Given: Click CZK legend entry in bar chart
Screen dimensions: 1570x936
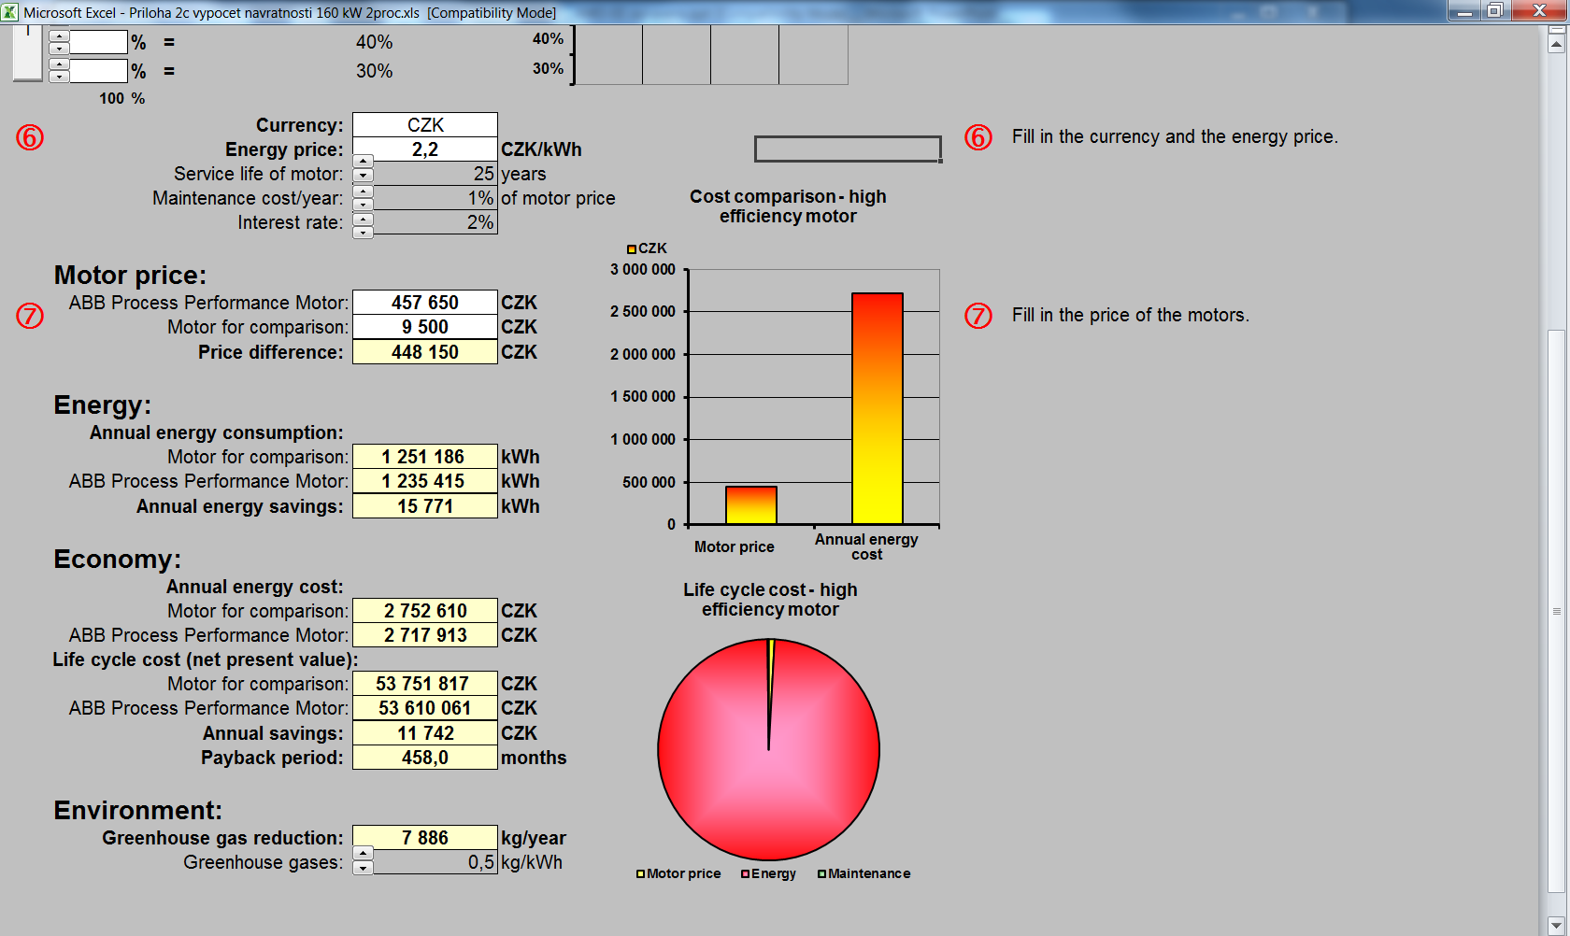Looking at the screenshot, I should pyautogui.click(x=647, y=248).
